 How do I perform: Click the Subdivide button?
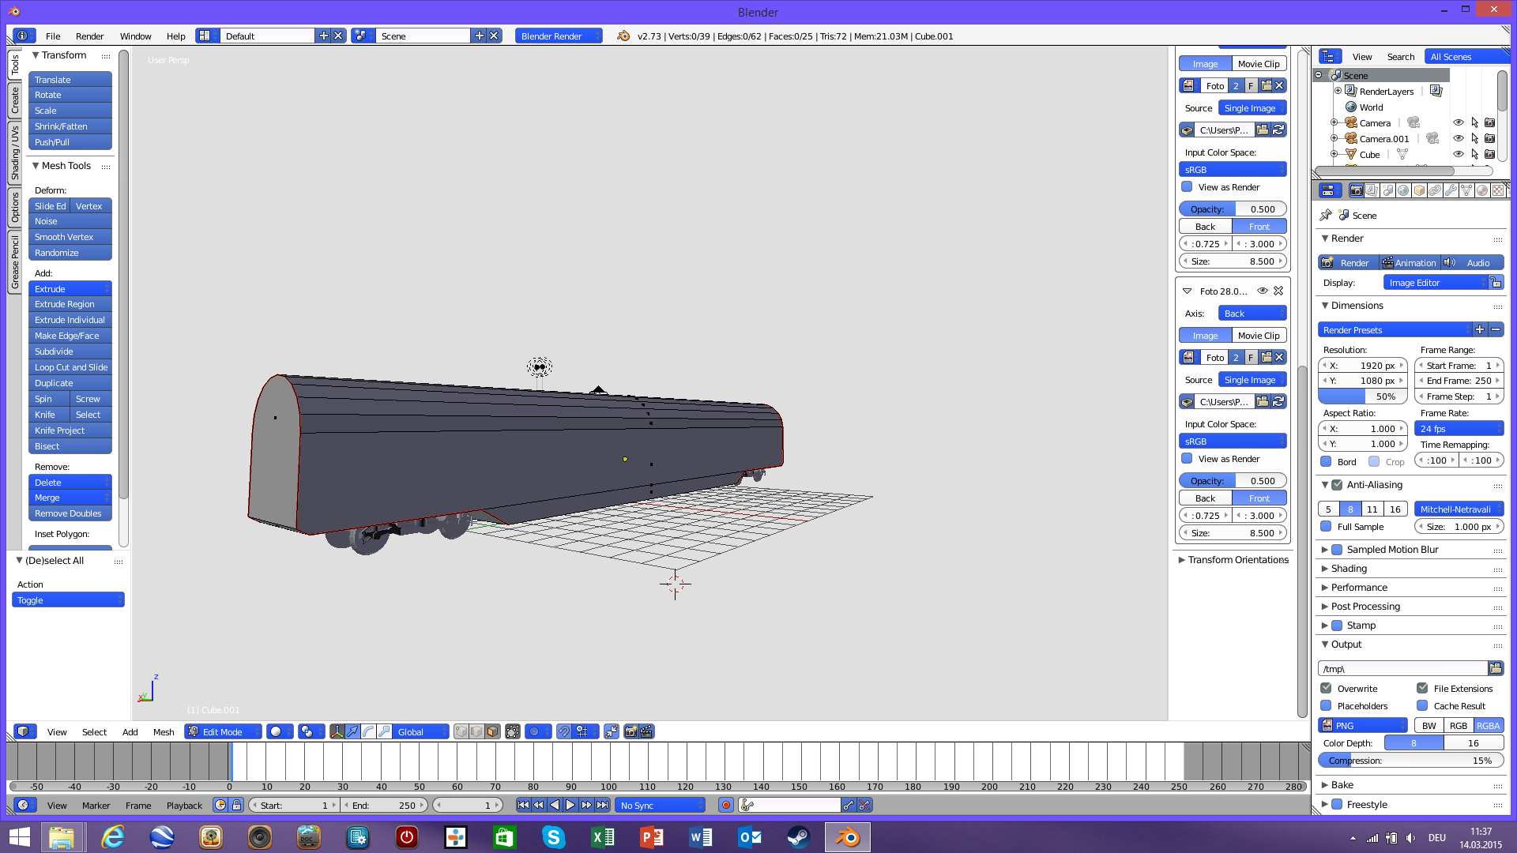[70, 351]
